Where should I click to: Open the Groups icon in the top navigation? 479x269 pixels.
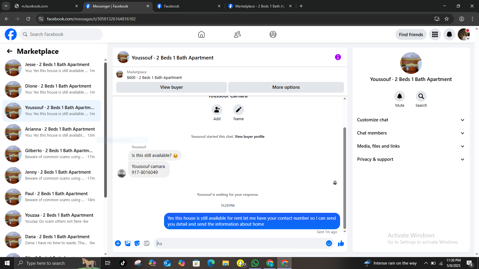click(273, 34)
